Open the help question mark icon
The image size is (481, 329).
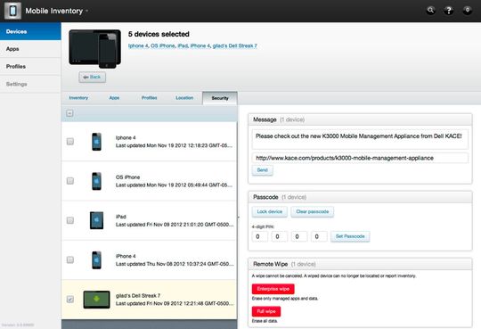pos(449,11)
